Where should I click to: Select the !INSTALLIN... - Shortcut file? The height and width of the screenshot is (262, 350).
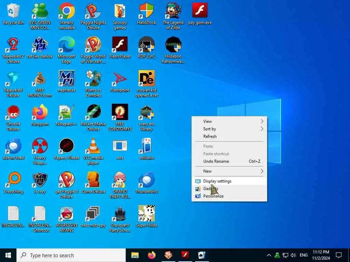click(x=40, y=219)
